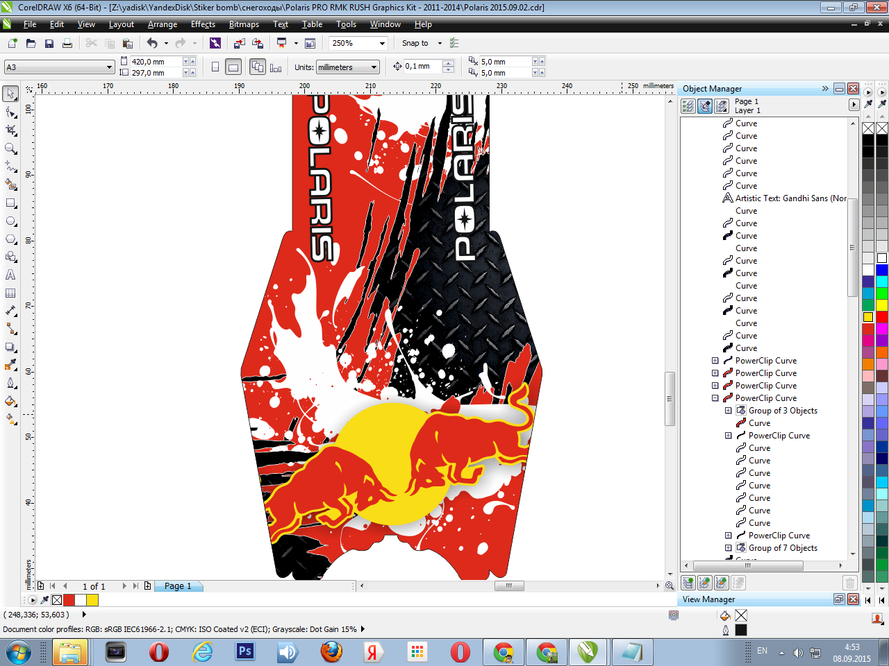
Task: Select the Crop tool in the toolbox
Action: 11,130
